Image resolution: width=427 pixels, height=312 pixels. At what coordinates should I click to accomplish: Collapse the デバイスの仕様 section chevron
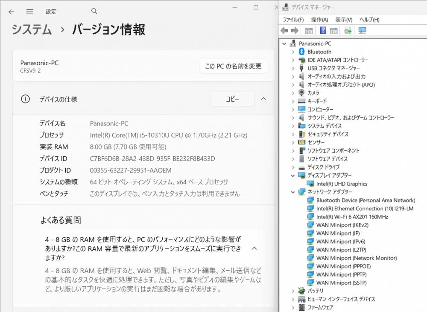(263, 99)
